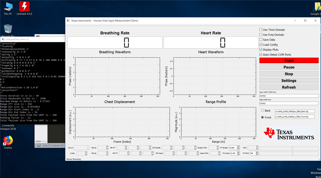This screenshot has height=178, width=321.
Task: Maximize the Vital Signs Demo window
Action: [305, 21]
